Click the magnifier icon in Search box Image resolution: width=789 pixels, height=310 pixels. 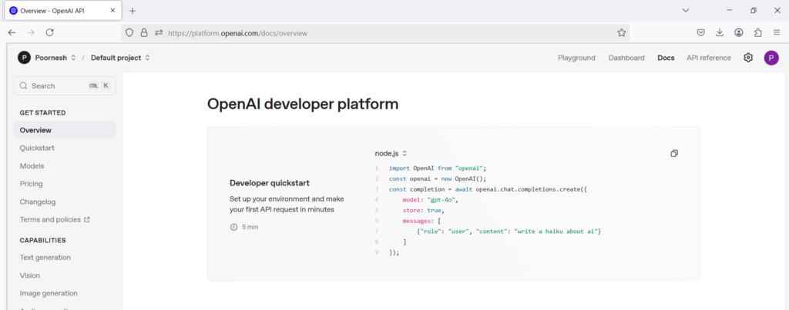click(x=23, y=86)
